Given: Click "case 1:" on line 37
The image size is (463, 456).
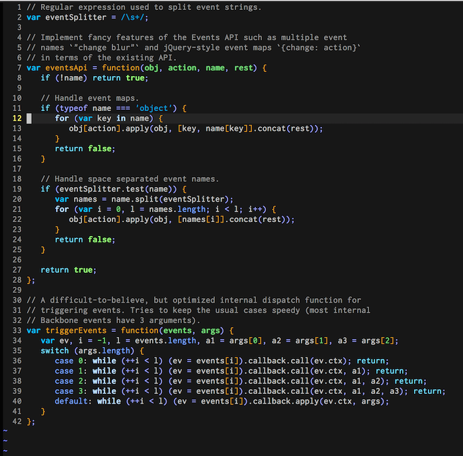Looking at the screenshot, I should (71, 371).
